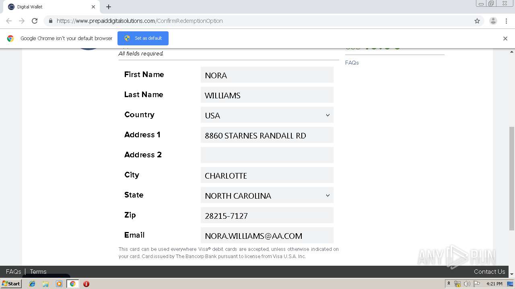Select the Digital Wallet tab
Screen dimensions: 515x289
[x=51, y=7]
